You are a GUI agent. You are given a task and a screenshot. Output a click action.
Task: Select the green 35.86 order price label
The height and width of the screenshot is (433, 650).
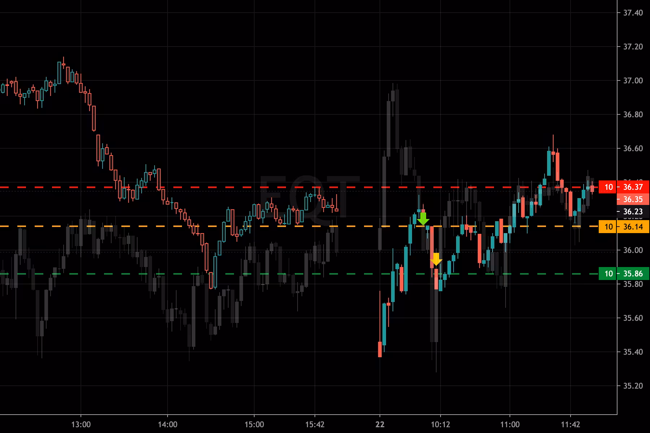633,274
